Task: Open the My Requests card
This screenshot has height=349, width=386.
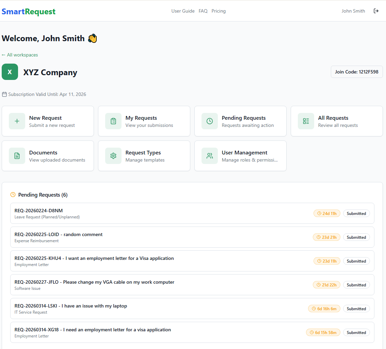Action: click(x=144, y=121)
